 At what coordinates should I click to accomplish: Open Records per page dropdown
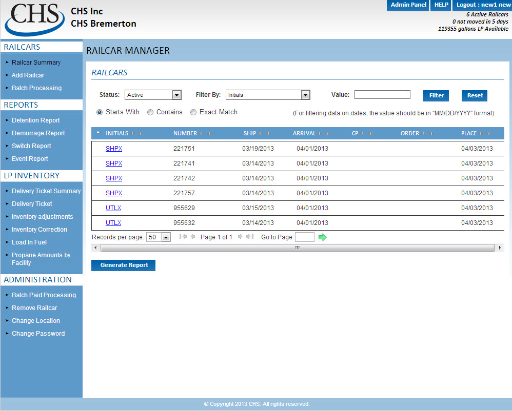159,237
